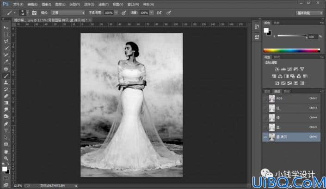
Task: Pick a color from the spectrum ramp
Action: (291, 50)
